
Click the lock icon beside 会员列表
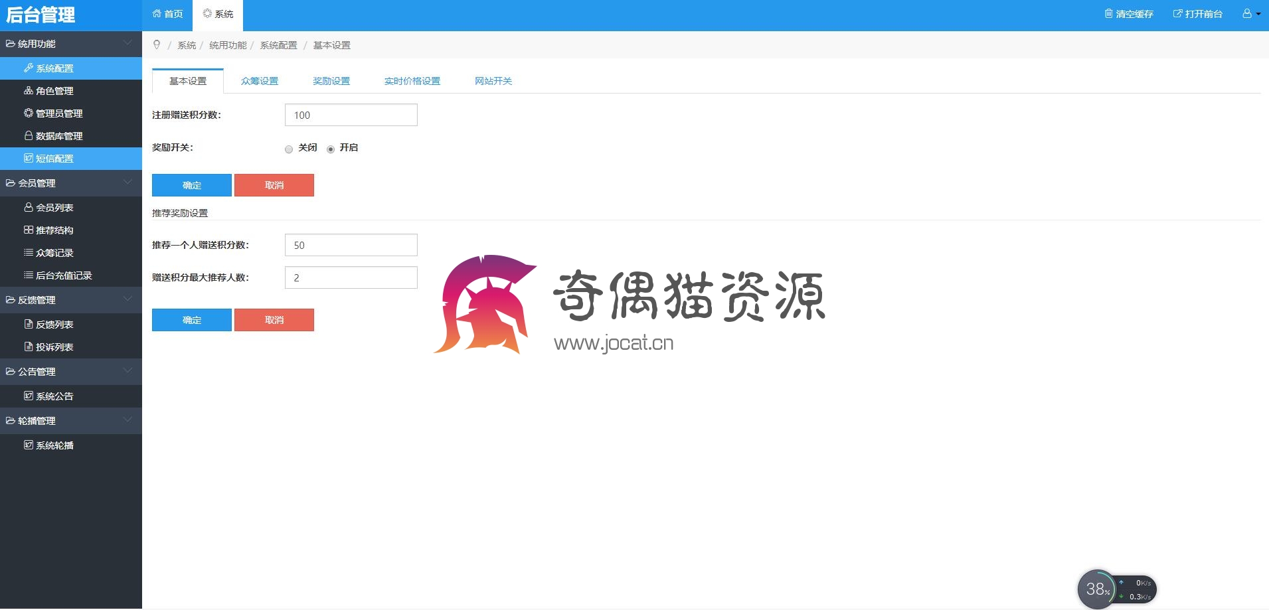[29, 208]
